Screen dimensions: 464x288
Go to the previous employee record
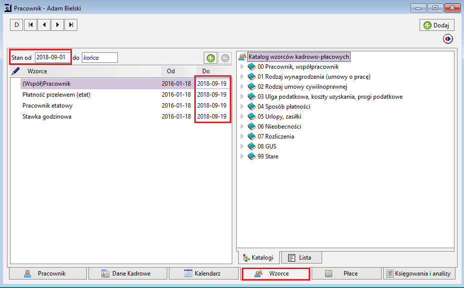(44, 25)
